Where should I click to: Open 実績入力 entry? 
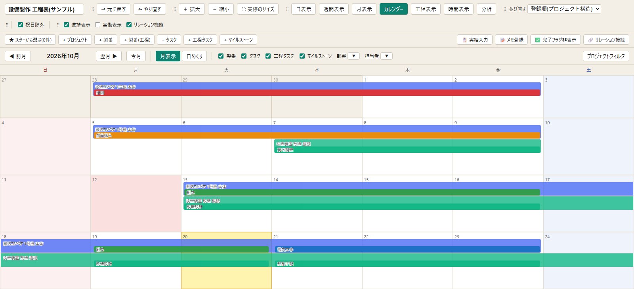[x=475, y=40]
